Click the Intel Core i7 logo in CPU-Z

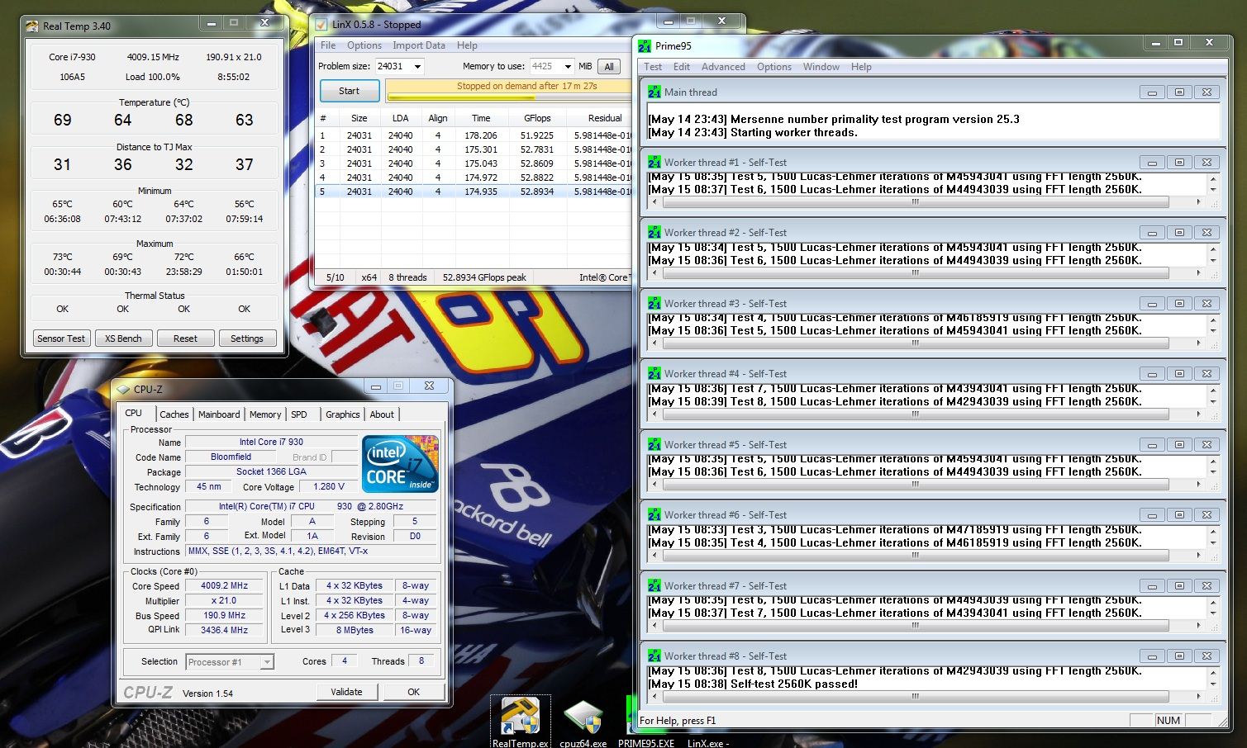[400, 464]
